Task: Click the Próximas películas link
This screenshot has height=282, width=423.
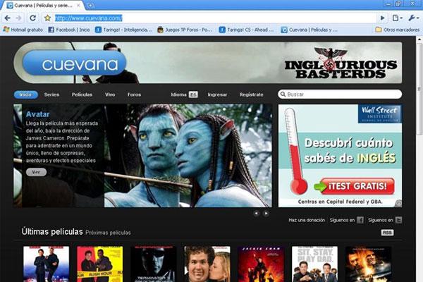Action: click(108, 233)
